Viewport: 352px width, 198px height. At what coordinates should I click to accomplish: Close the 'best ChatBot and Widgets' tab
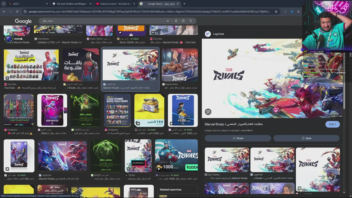coord(90,4)
